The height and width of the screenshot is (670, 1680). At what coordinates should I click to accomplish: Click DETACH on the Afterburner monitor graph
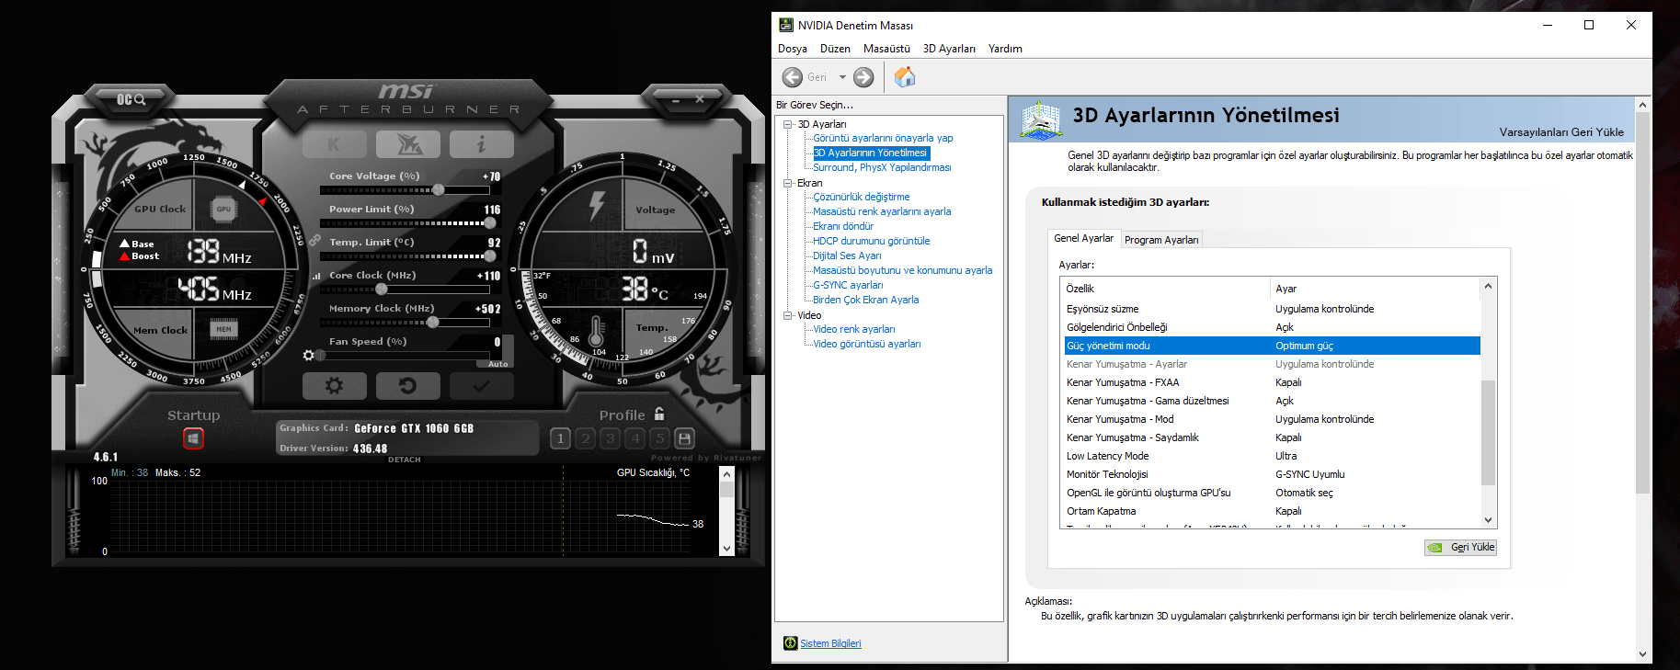click(x=405, y=460)
